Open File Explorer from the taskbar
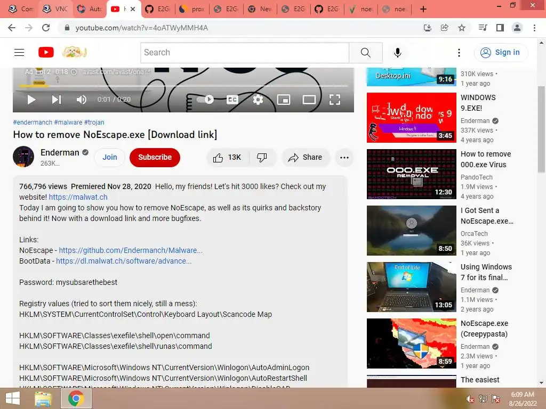 tap(43, 398)
